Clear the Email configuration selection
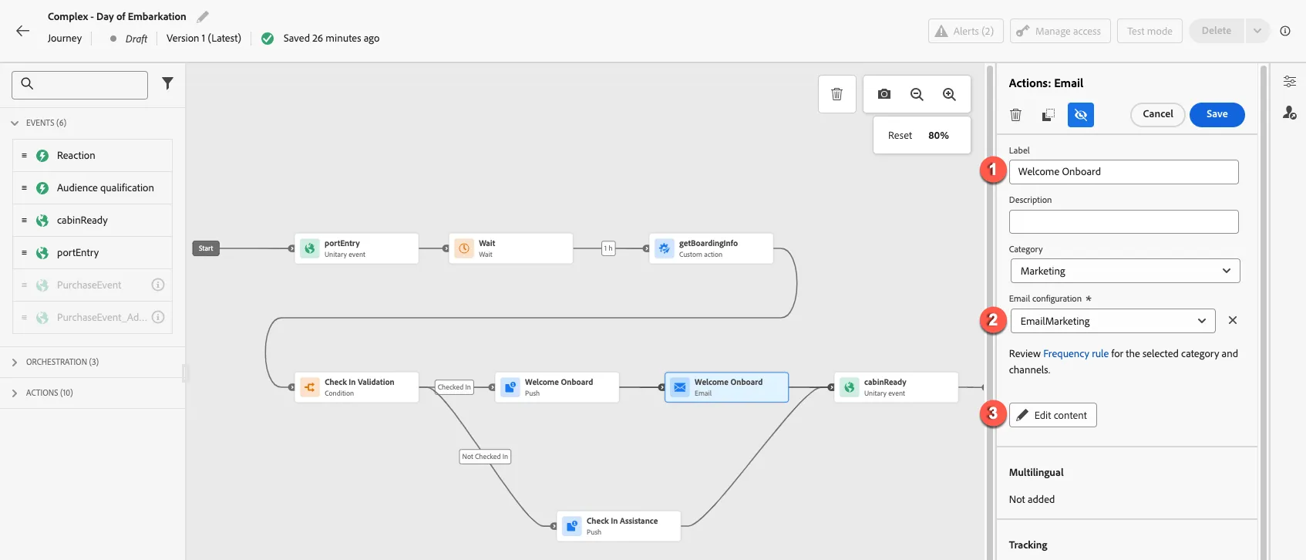This screenshot has width=1306, height=560. coord(1233,320)
